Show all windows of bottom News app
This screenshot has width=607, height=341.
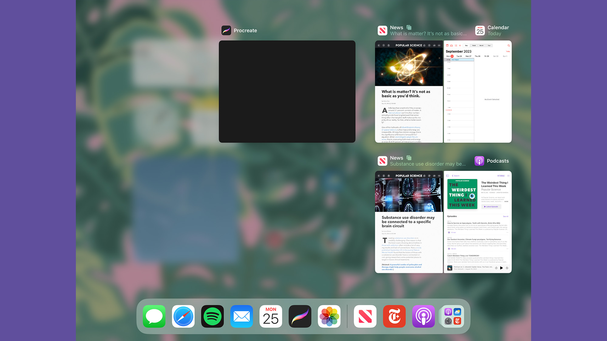(x=409, y=158)
